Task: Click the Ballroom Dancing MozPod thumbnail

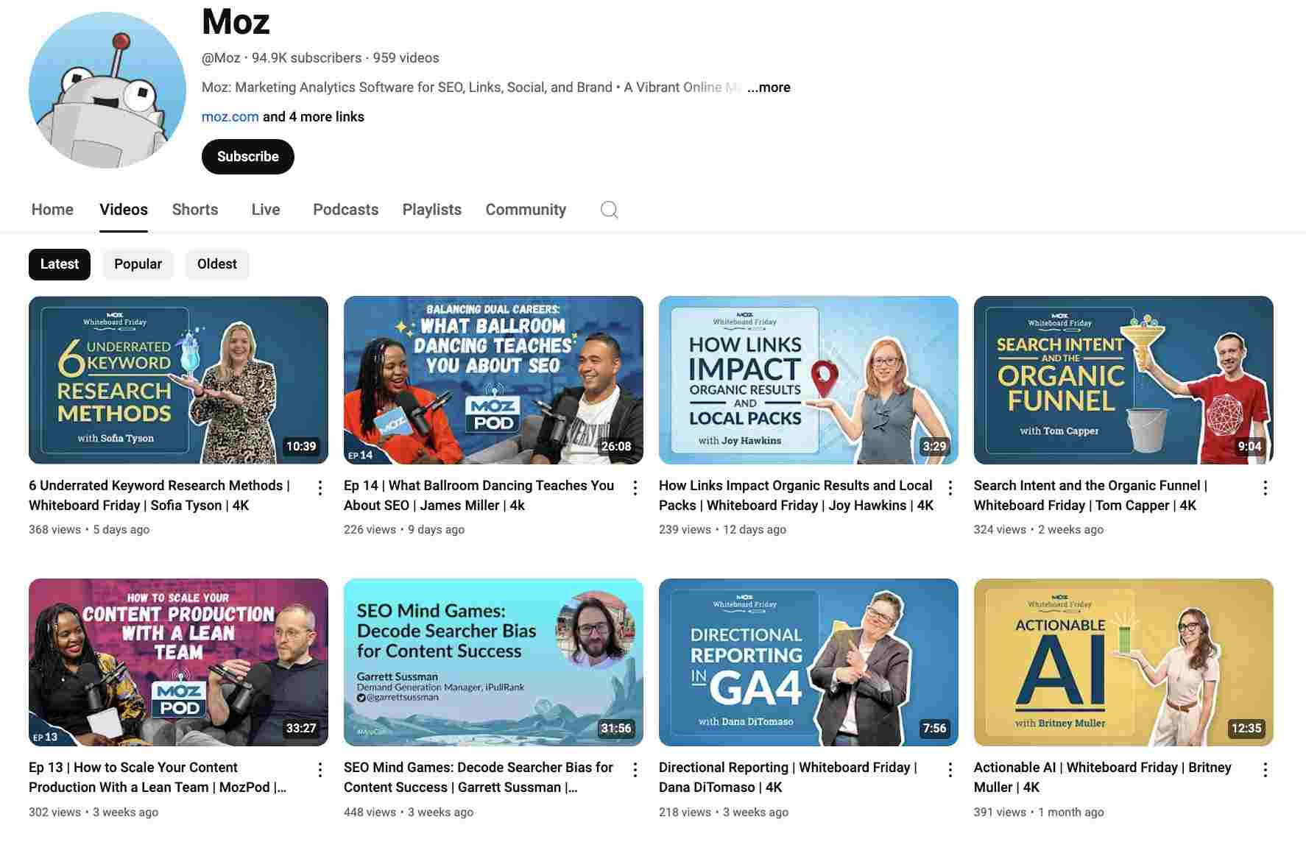Action: (493, 380)
